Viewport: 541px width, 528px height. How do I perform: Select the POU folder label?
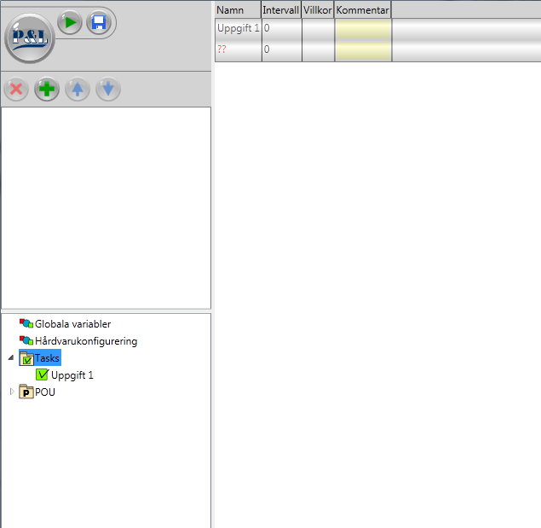pyautogui.click(x=45, y=392)
